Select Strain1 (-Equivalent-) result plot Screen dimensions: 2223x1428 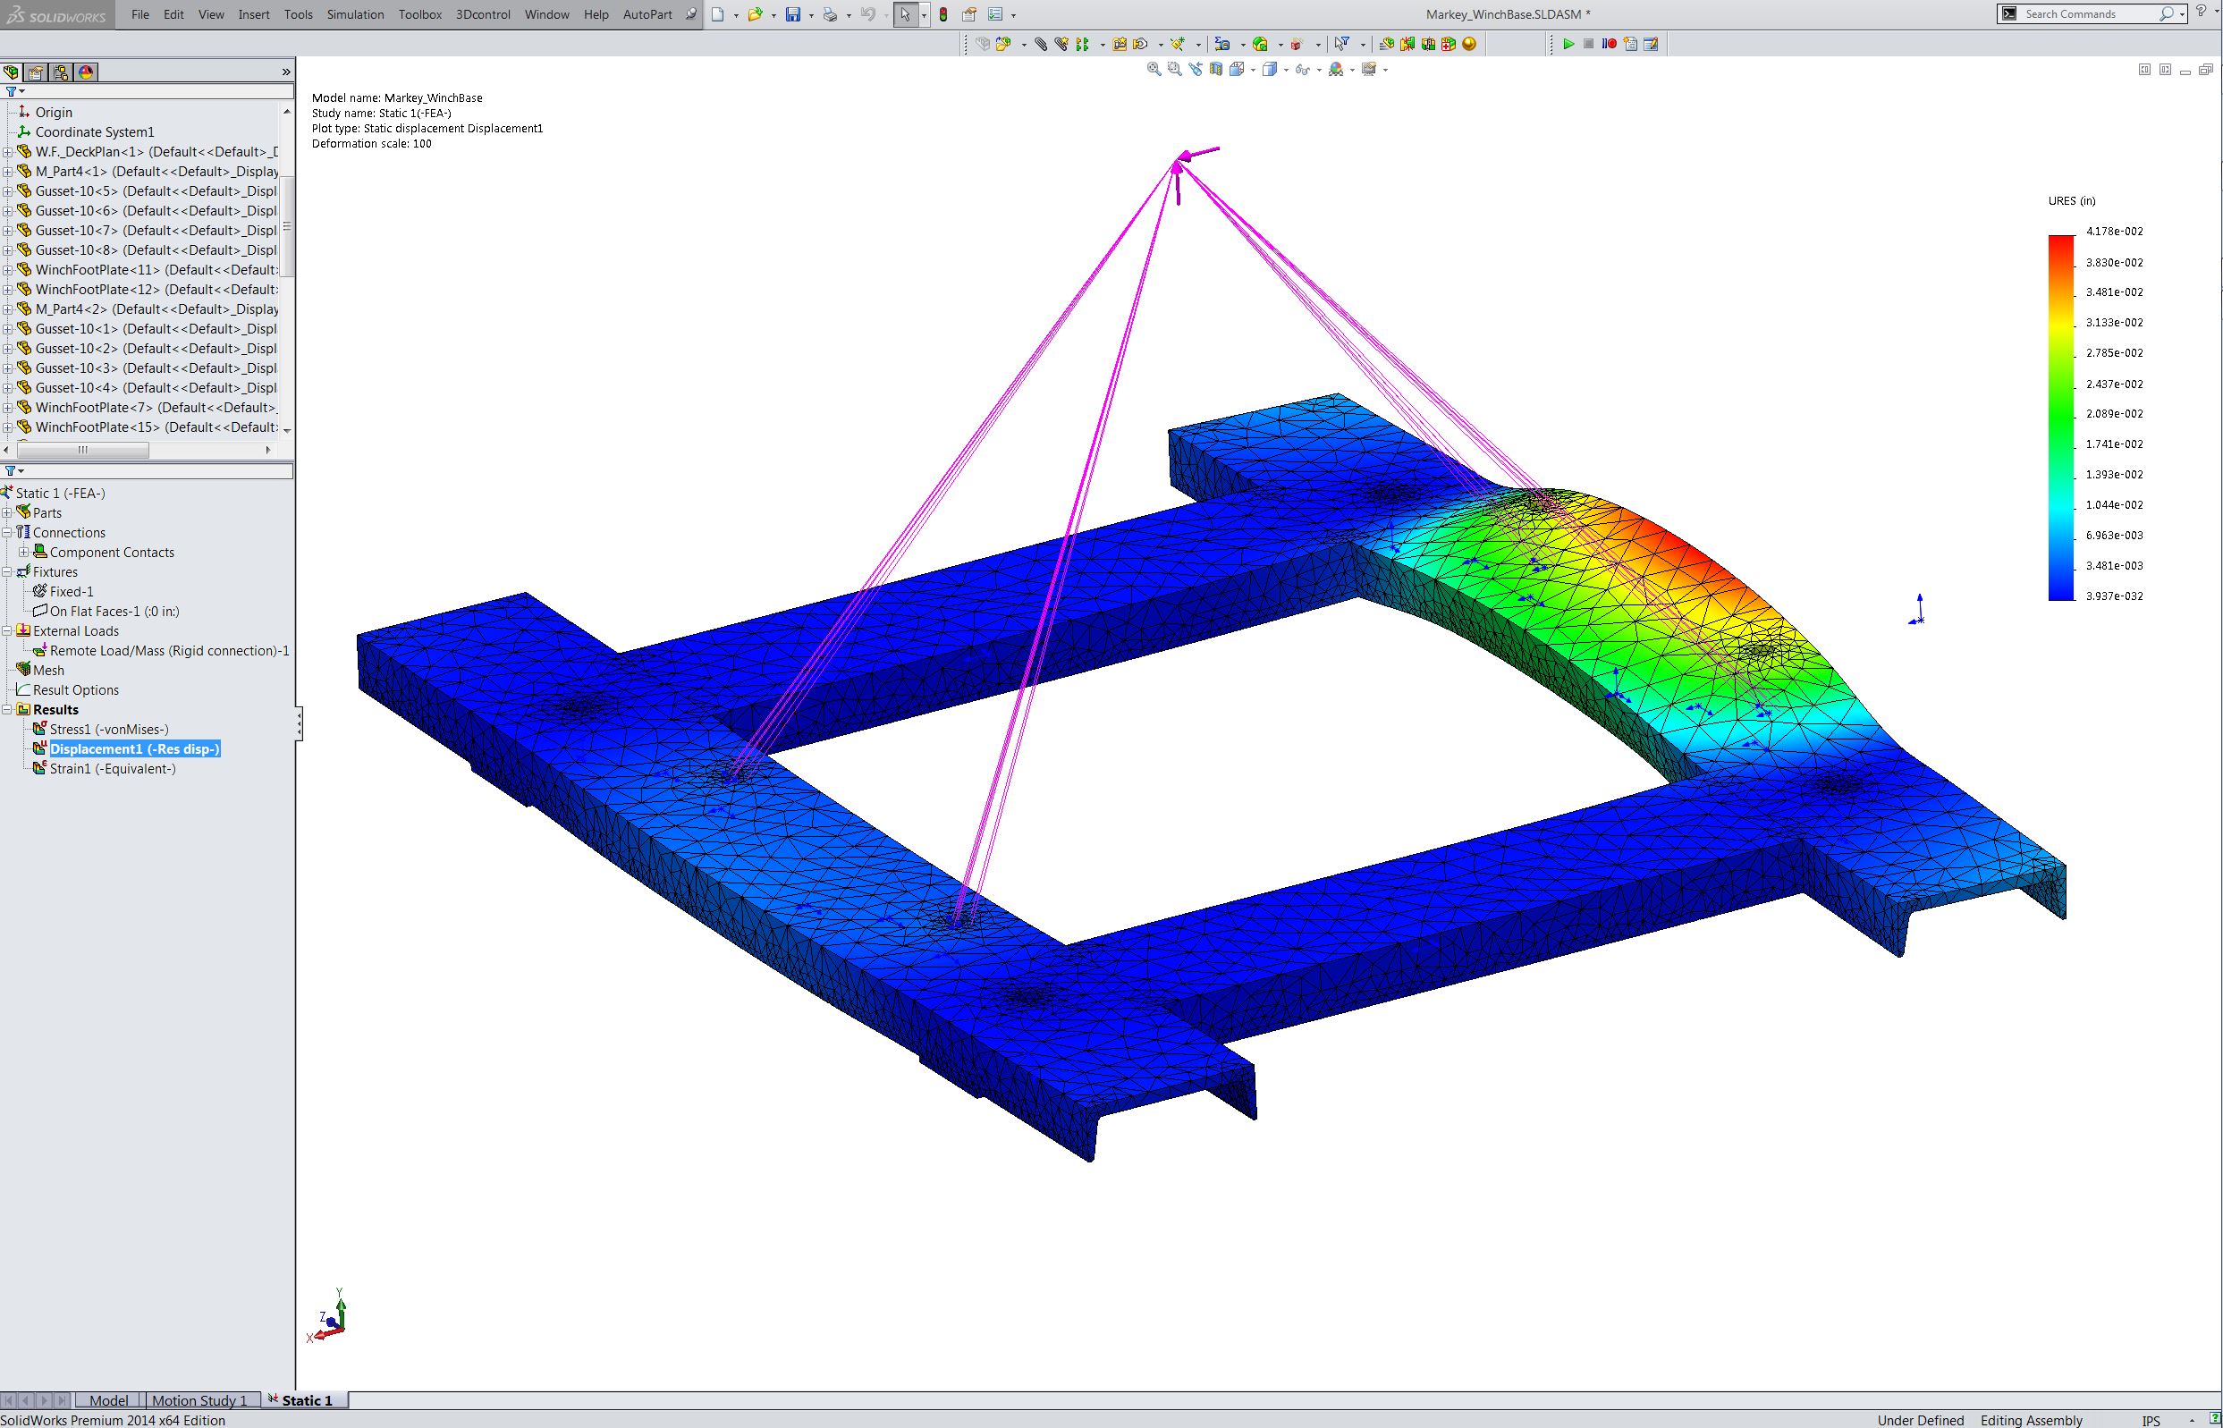click(x=112, y=769)
